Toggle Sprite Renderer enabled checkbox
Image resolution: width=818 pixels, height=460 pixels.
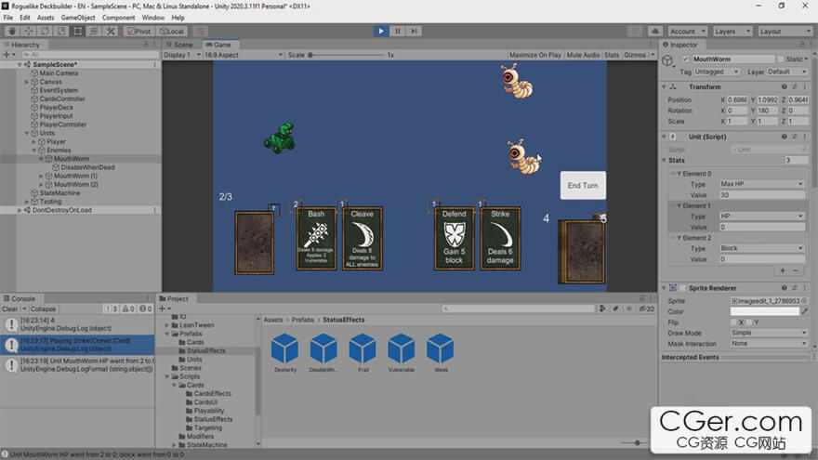point(682,288)
